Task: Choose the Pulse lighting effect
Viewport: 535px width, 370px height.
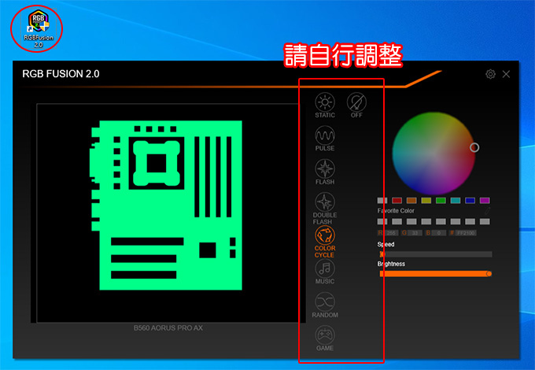Action: [325, 139]
